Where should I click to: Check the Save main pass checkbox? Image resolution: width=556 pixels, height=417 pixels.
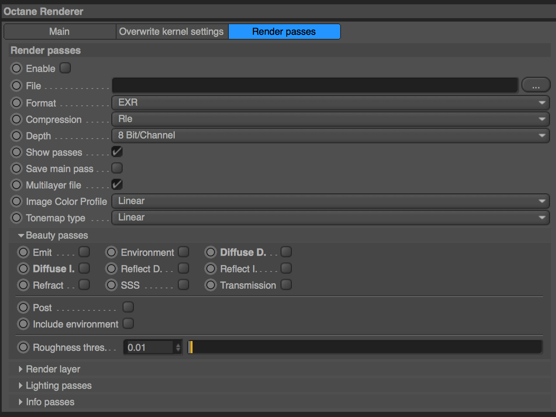tap(117, 168)
